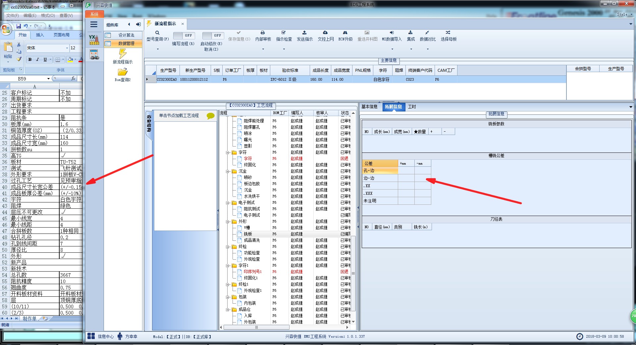
Task: Open 格式(O) menu in Notepad
Action: tap(48, 16)
